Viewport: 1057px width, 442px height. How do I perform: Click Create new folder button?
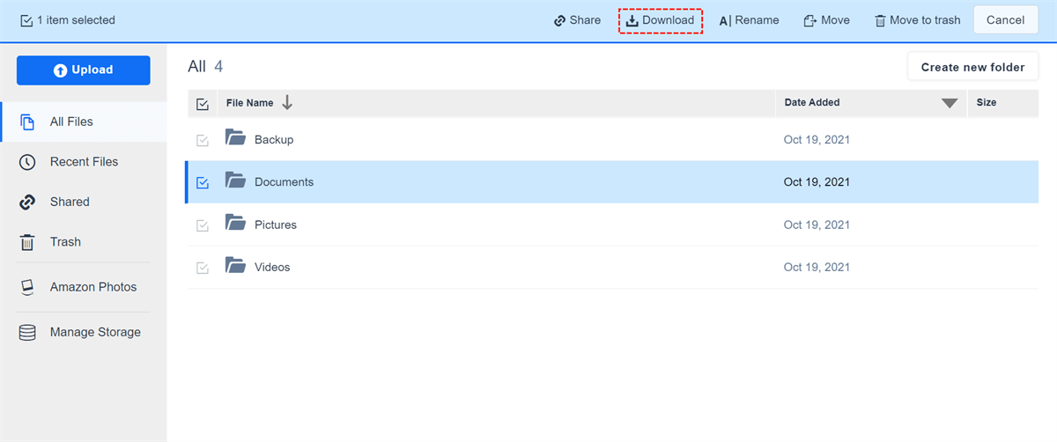(972, 67)
